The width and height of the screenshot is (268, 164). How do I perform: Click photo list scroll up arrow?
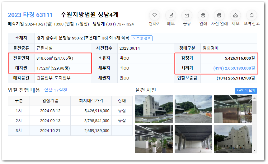point(255,98)
